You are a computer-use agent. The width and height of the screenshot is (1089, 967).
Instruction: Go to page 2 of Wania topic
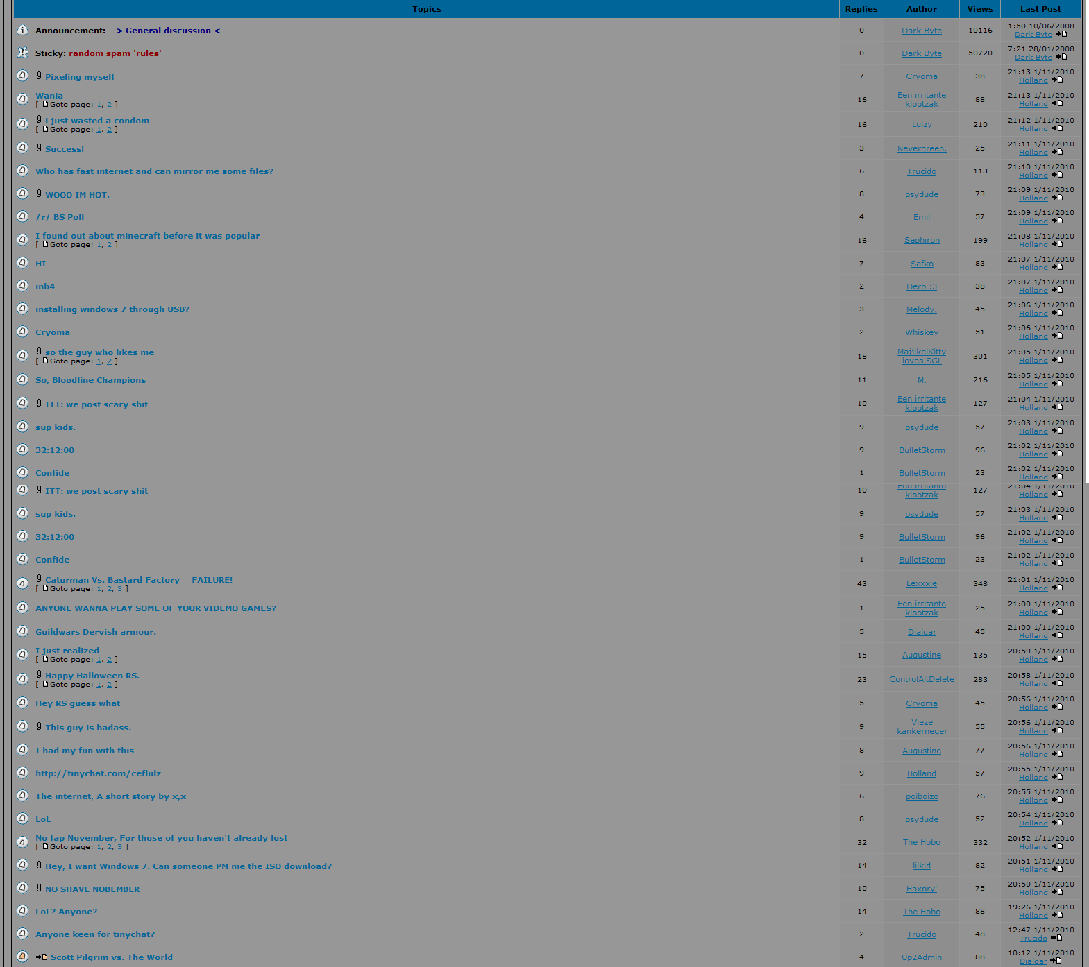pyautogui.click(x=109, y=105)
